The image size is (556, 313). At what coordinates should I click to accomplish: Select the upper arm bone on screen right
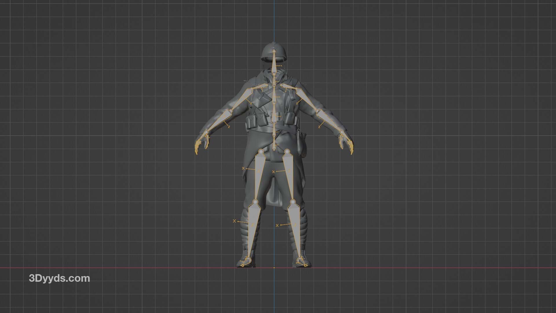click(304, 98)
